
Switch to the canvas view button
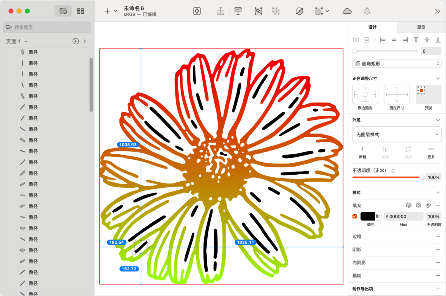coord(63,11)
